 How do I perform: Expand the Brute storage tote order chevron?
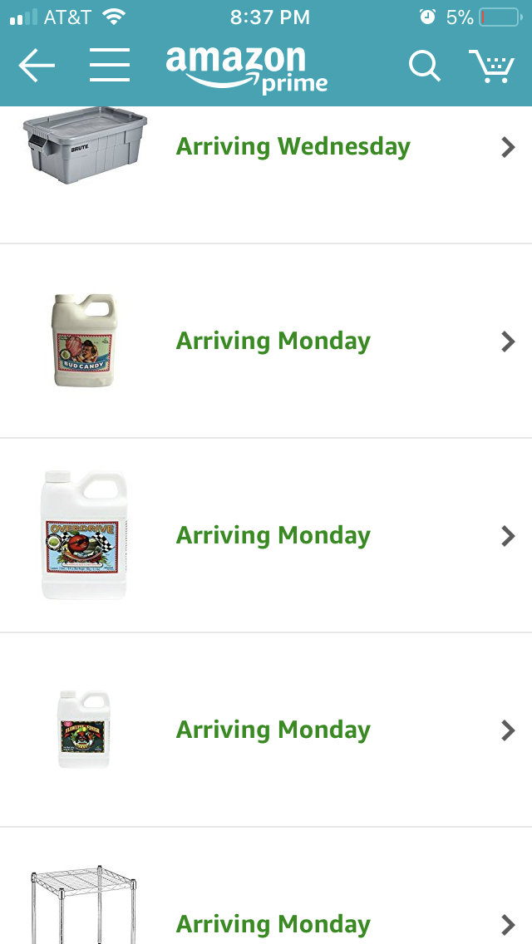point(509,147)
